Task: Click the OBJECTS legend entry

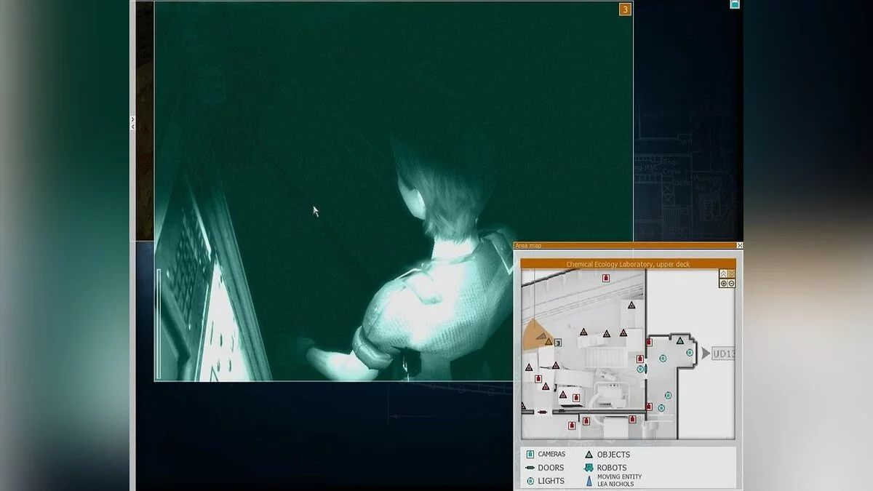Action: (x=607, y=455)
